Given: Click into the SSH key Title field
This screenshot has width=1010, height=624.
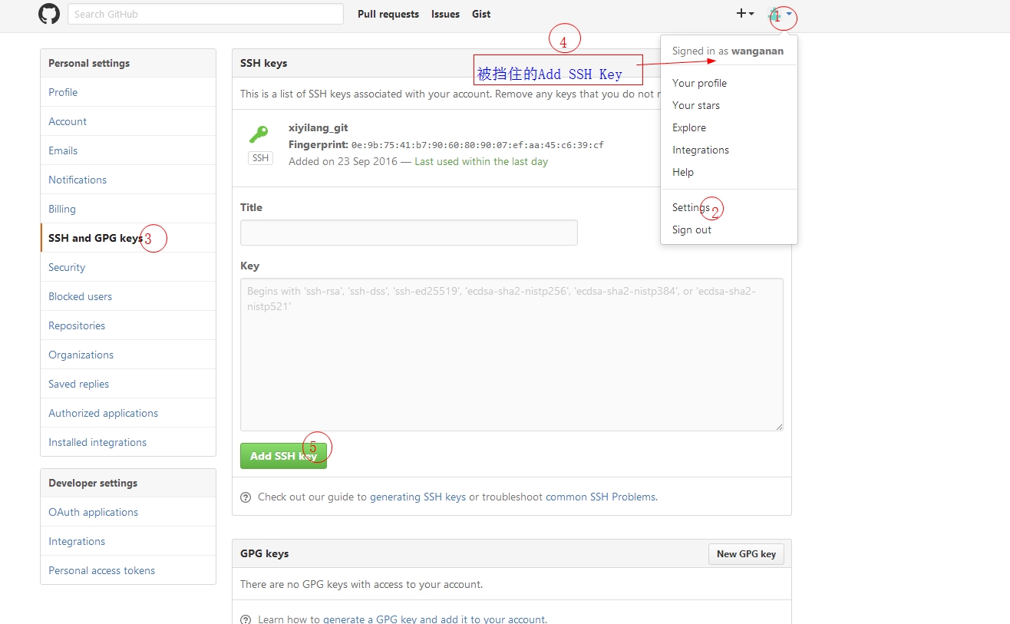Looking at the screenshot, I should tap(409, 233).
